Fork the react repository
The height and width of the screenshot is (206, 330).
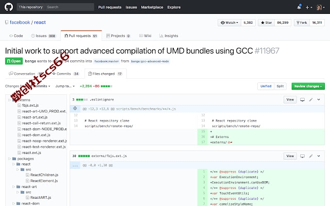302,23
